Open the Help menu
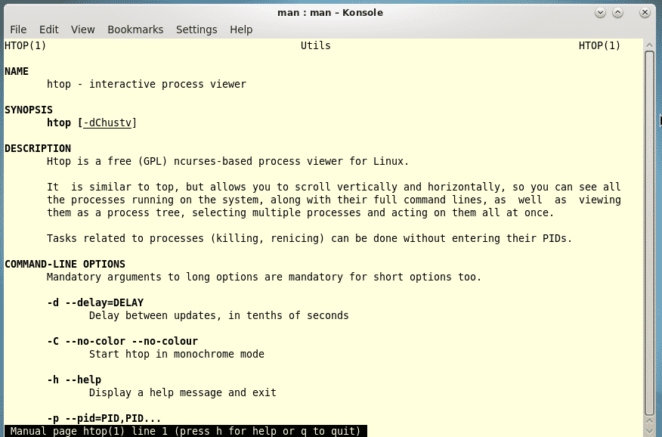 coord(241,29)
